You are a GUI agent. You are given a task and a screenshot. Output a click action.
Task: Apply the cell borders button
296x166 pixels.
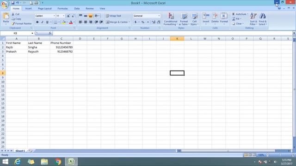tap(55, 22)
